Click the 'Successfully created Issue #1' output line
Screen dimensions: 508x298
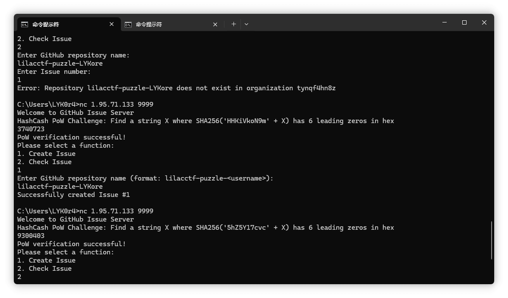click(x=73, y=195)
